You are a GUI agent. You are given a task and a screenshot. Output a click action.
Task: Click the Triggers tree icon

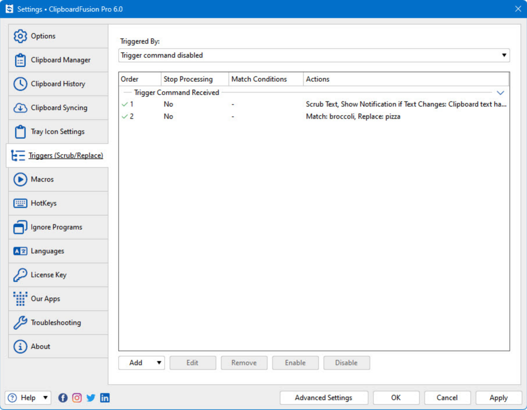tap(18, 156)
